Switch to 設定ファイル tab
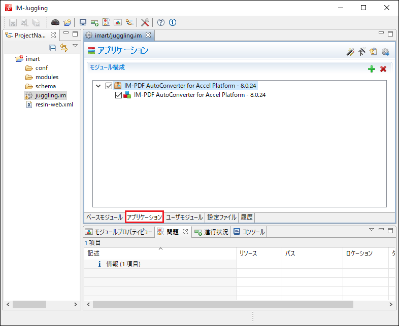Viewport: 399px width, 326px height. 222,218
